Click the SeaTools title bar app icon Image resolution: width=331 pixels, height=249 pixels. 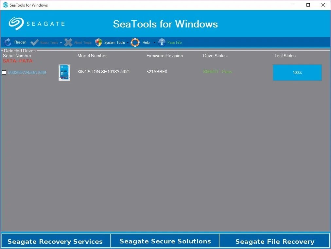click(x=6, y=5)
